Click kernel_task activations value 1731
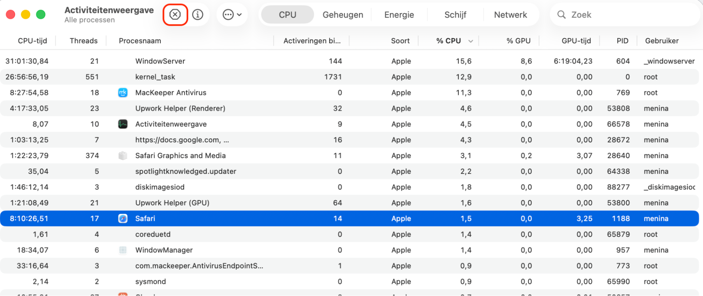703x296 pixels. 333,77
